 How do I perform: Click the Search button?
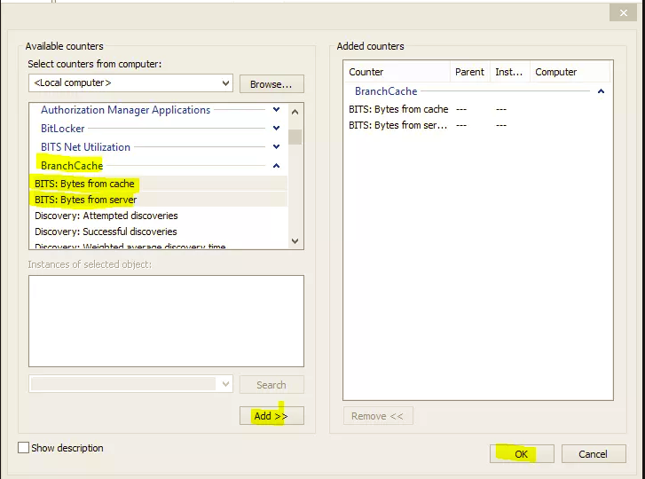point(271,384)
